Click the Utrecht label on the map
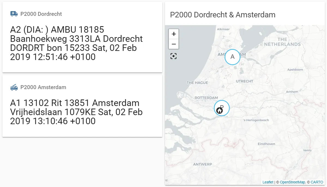The height and width of the screenshot is (187, 327). pos(244,81)
